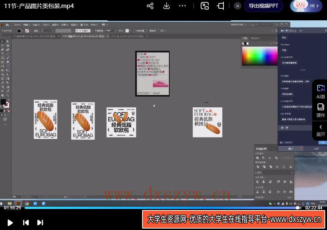
Task: Click the horizontal align center icon
Action: coord(264,182)
